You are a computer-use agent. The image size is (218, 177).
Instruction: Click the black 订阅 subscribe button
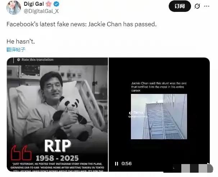click(180, 6)
